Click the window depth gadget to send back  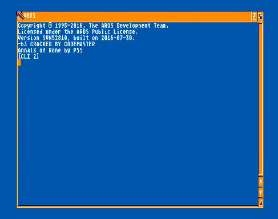click(x=260, y=17)
